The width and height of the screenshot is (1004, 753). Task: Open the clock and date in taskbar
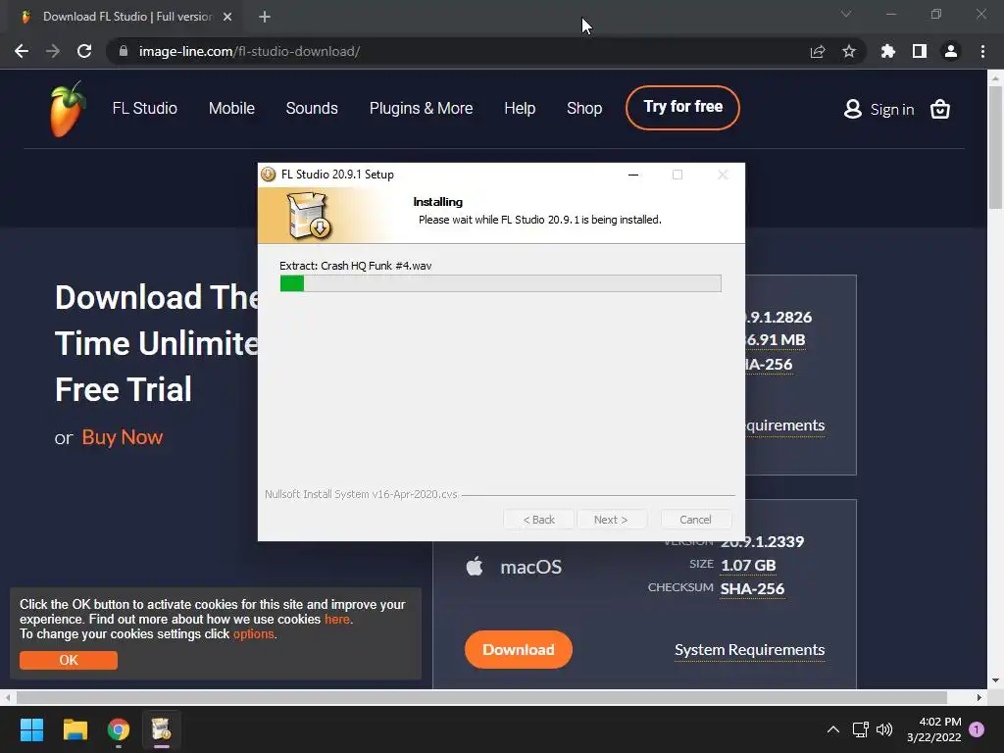coord(934,729)
